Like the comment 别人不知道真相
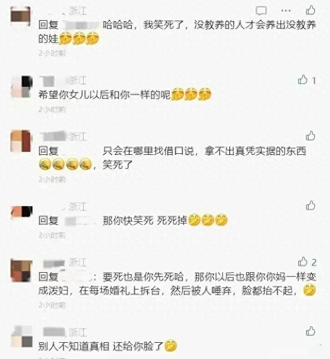The width and height of the screenshot is (330, 359). [x=311, y=331]
